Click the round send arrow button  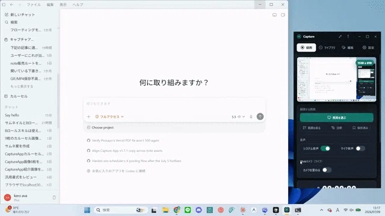coord(260,116)
